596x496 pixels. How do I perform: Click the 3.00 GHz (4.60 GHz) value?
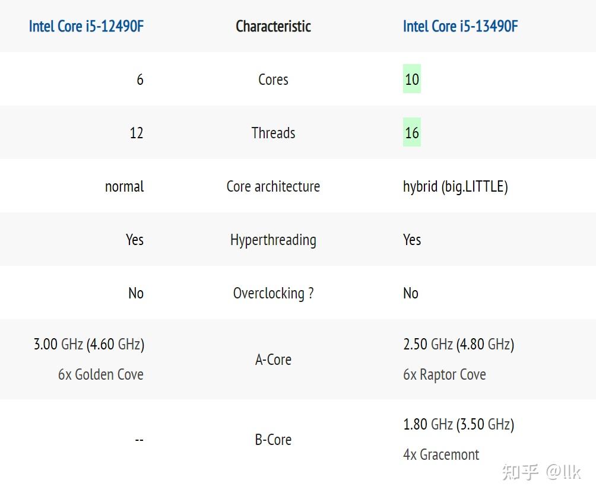pos(89,344)
